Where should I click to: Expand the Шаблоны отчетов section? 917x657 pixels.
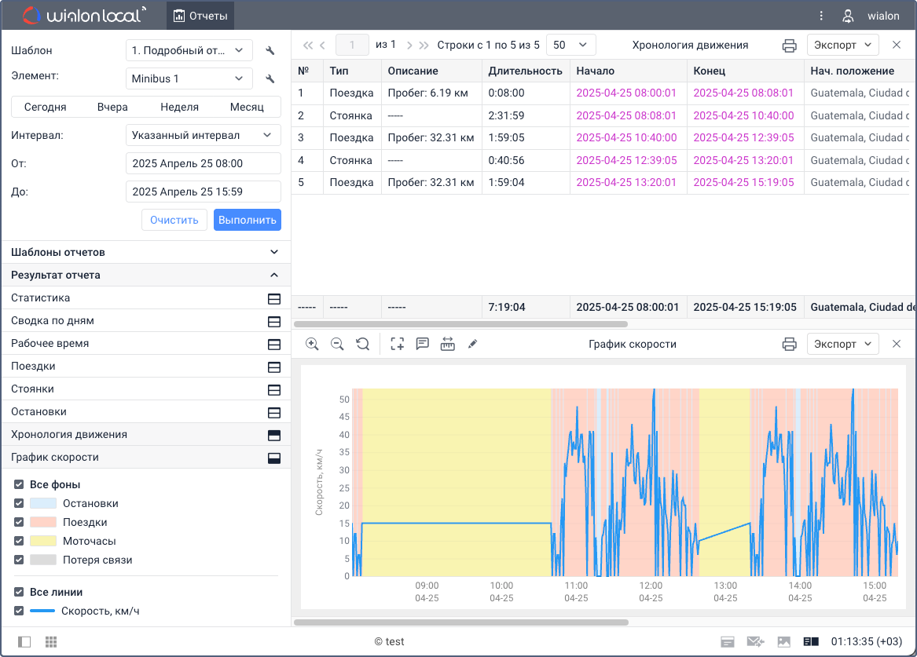point(145,252)
